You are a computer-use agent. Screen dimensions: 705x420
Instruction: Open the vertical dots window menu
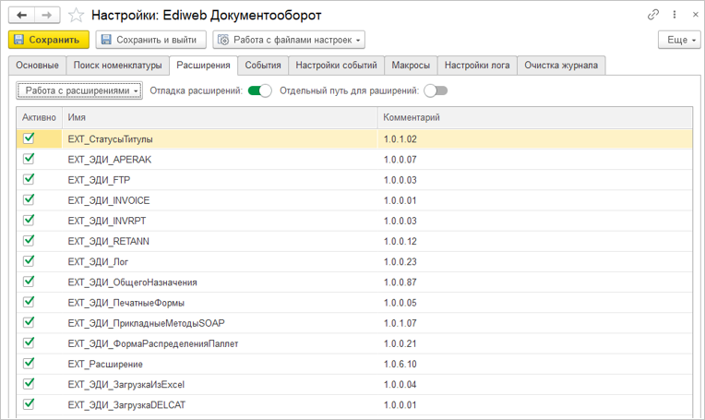point(671,15)
